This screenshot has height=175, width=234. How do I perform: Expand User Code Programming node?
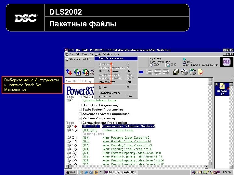point(80,105)
